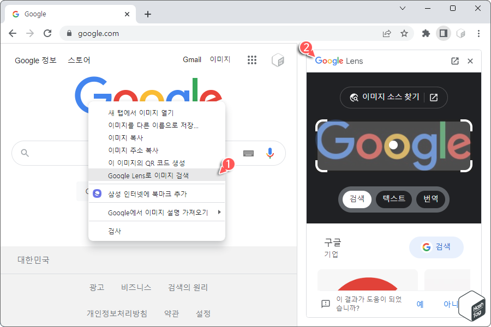Screen dimensions: 491x327
Task: Bookmark this page with the star icon
Action: point(404,33)
